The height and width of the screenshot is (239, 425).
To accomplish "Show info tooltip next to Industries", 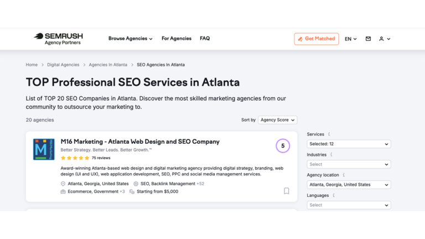I will click(x=331, y=154).
